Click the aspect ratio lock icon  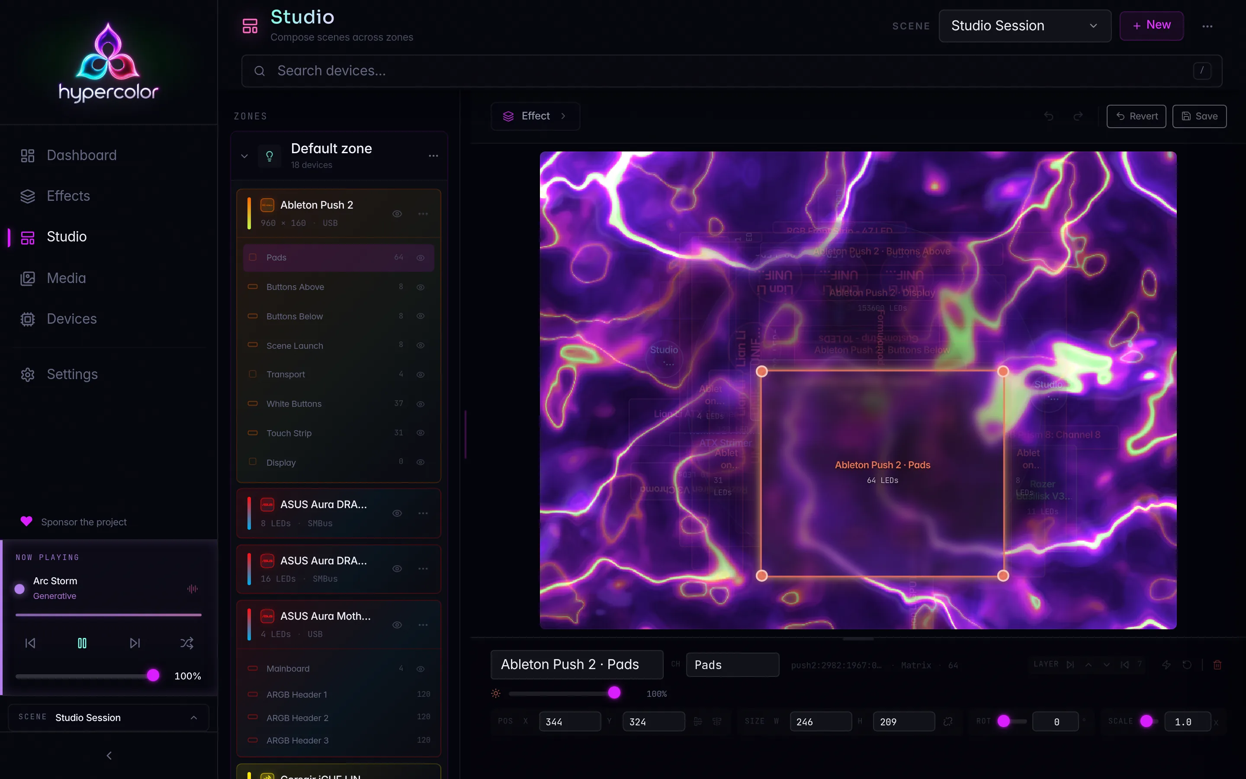(x=948, y=722)
